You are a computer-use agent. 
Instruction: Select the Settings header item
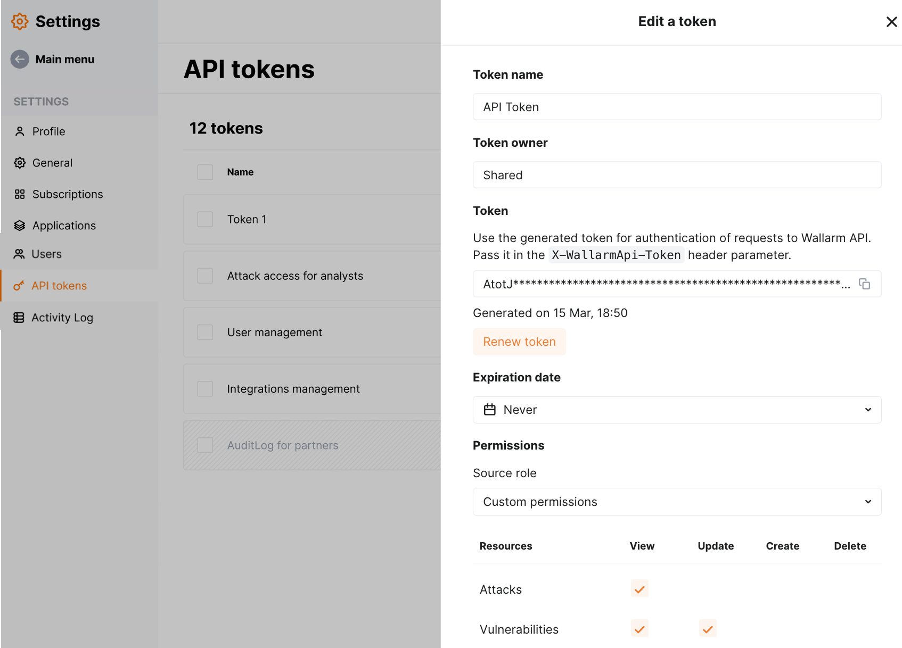pyautogui.click(x=55, y=21)
